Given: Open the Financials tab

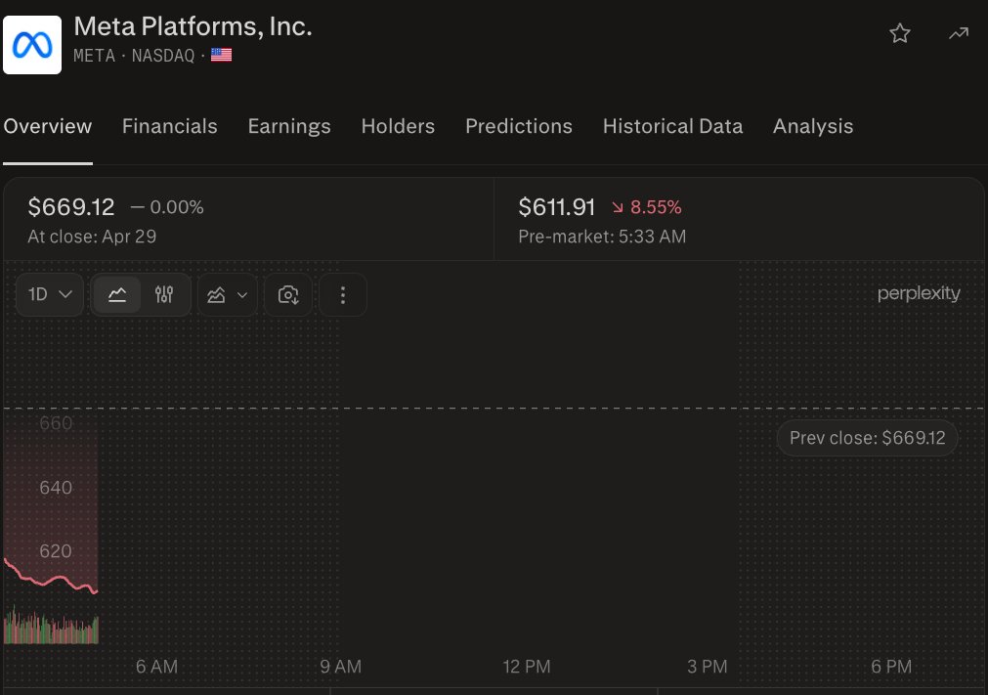Looking at the screenshot, I should [169, 126].
